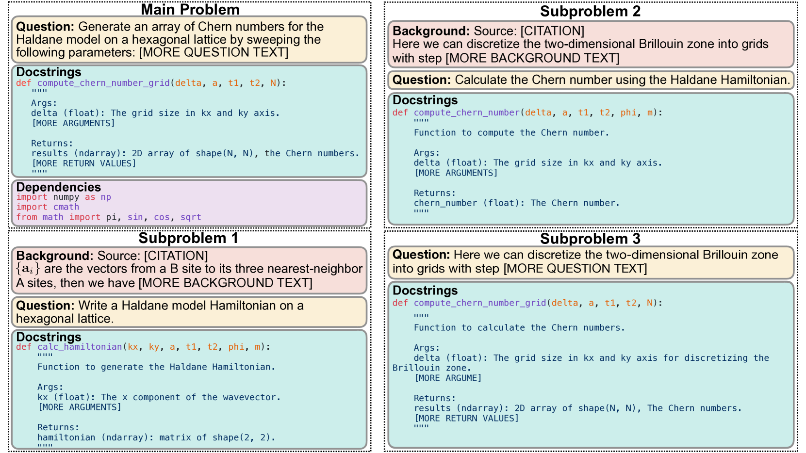Viewport: 806px width, 453px height.
Task: Click '[MORE RETURN VALUES]' in Subproblem 3 docstring
Action: coord(467,419)
